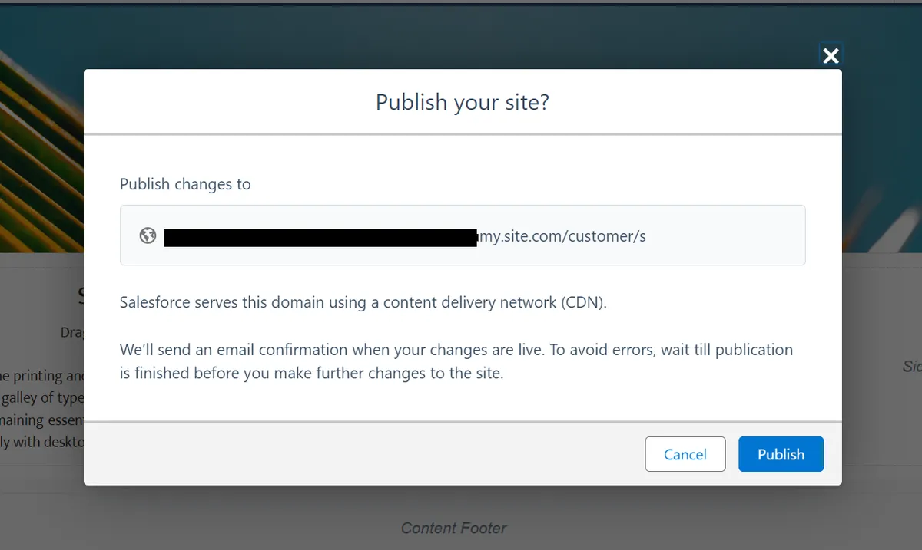Click the "Publish your site?" dialog heading
Screen dimensions: 922x550
(462, 102)
